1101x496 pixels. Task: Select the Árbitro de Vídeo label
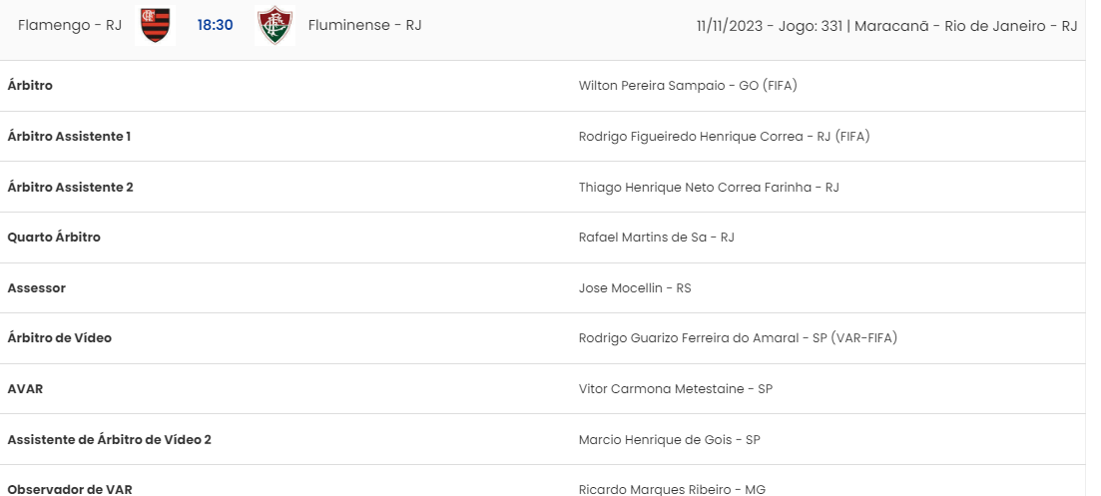tap(60, 338)
